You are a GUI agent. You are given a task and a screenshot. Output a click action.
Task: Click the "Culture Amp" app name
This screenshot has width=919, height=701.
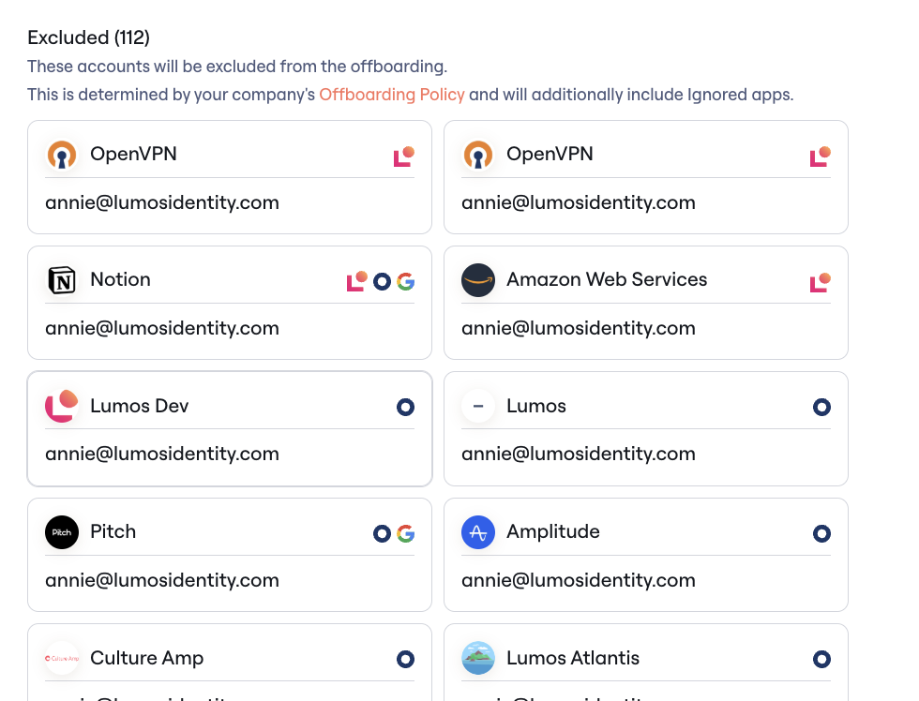coord(147,658)
